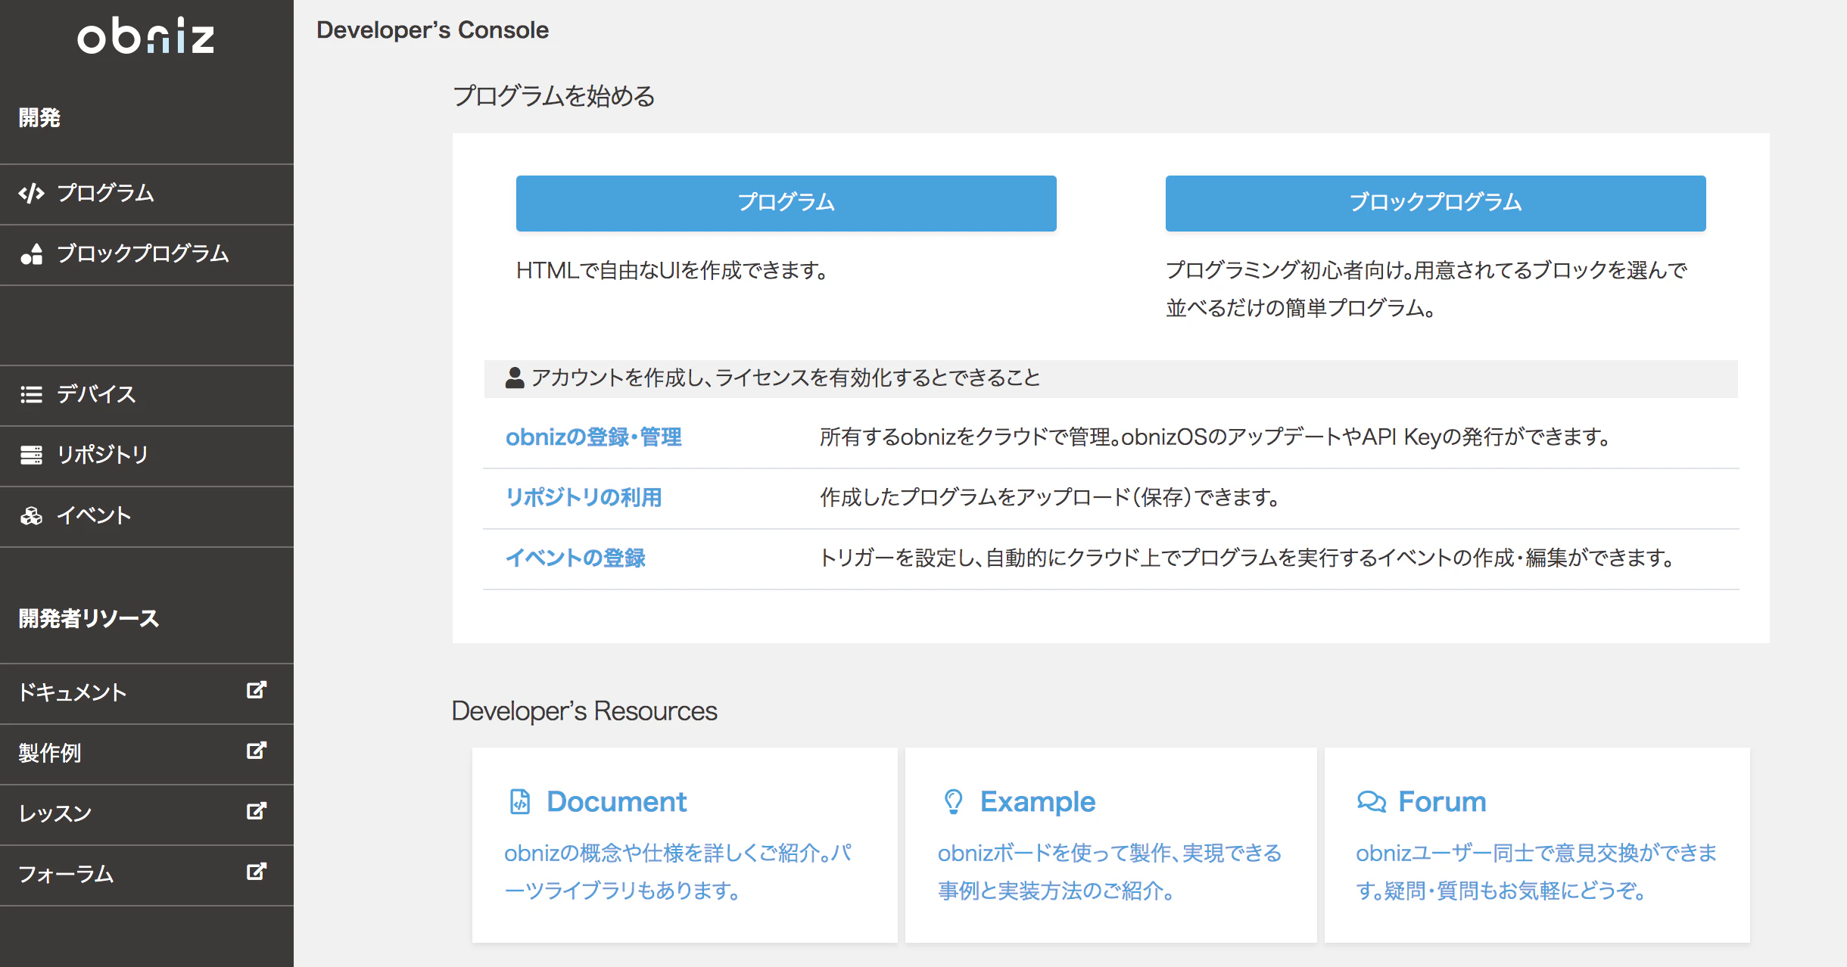1847x967 pixels.
Task: Click description text obnizユーザー同士で意見交換
Action: [1537, 872]
